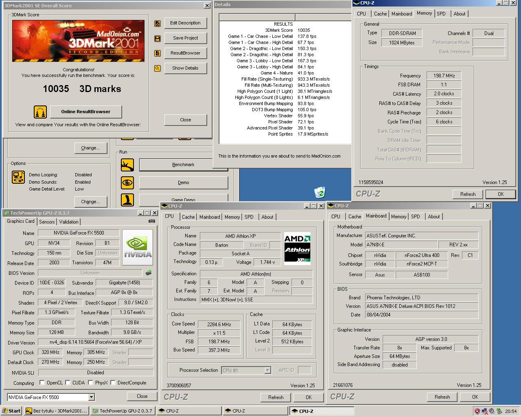The width and height of the screenshot is (521, 417).
Task: Click the eye icon beside Demo
Action: point(127,182)
